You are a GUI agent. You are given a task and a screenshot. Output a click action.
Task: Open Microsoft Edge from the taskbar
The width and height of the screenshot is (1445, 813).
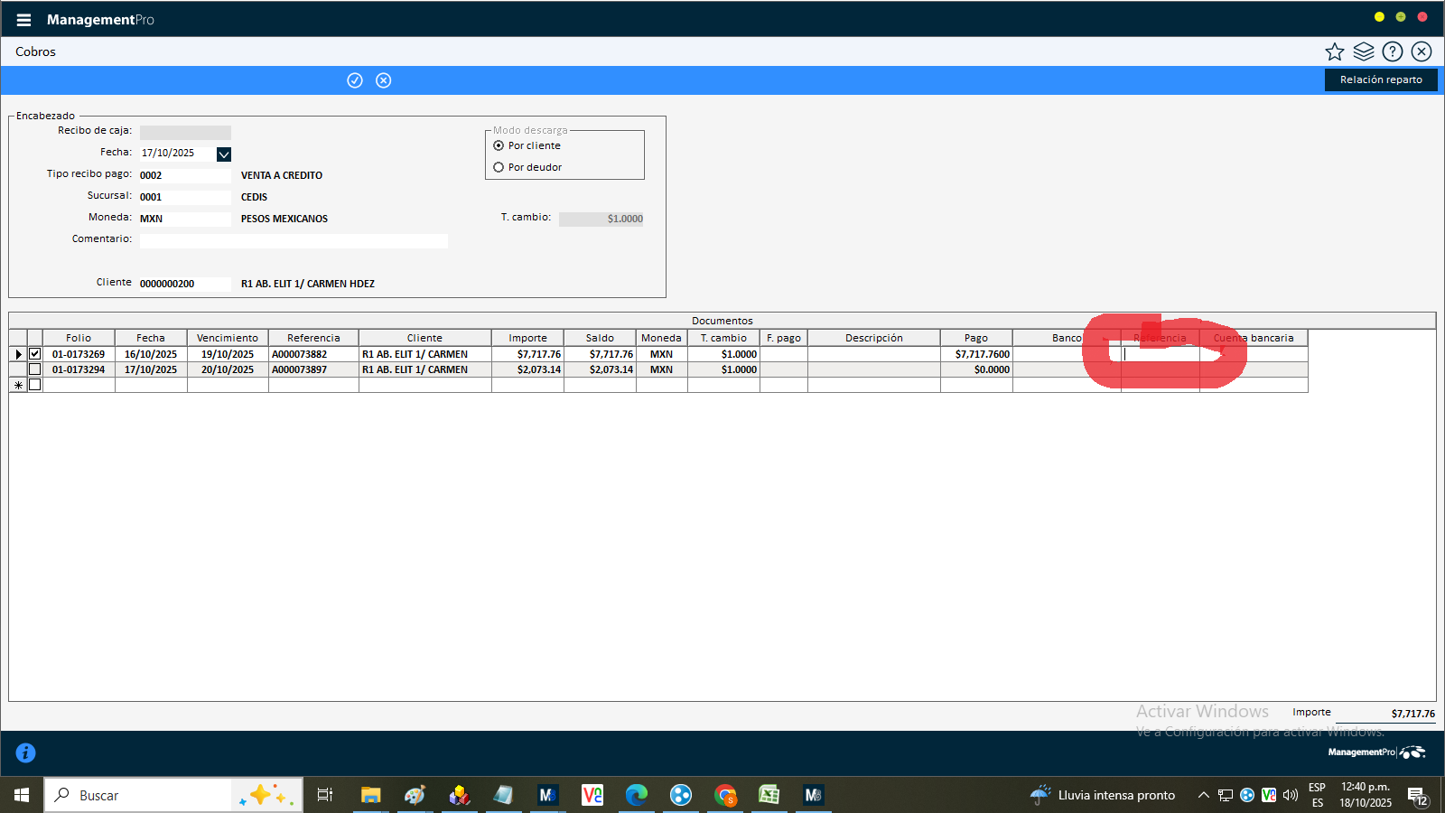click(637, 795)
